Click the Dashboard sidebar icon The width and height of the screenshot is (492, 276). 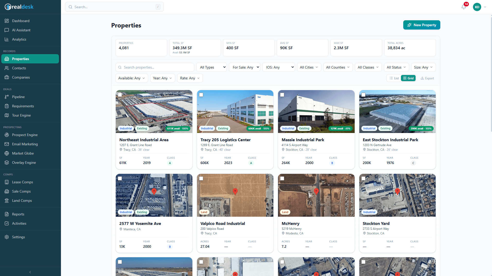[7, 21]
